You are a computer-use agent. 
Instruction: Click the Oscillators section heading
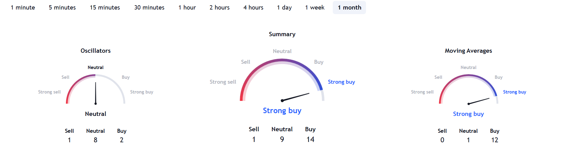click(95, 51)
